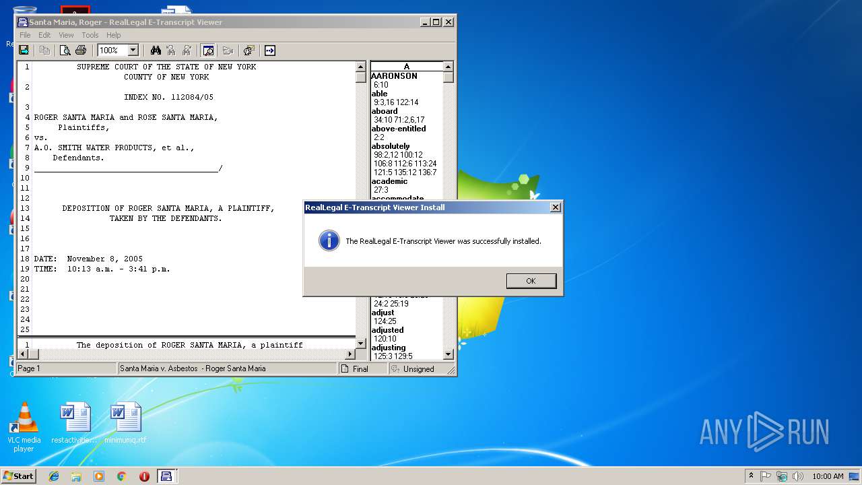This screenshot has height=485, width=862.
Task: Select index word 'above-entitled'
Action: point(399,129)
